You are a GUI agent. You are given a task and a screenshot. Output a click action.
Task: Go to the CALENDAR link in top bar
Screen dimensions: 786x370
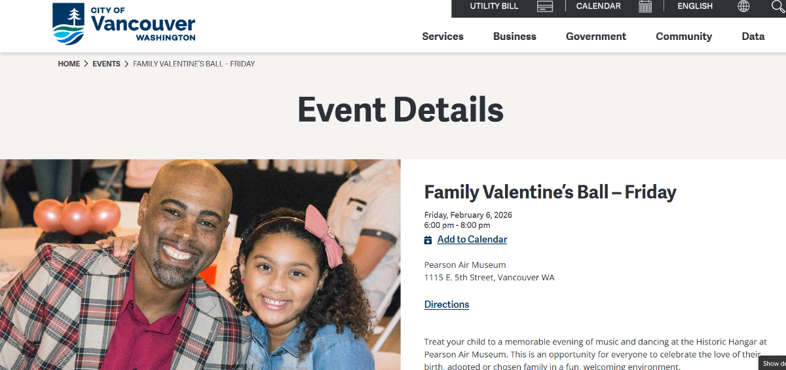coord(598,7)
